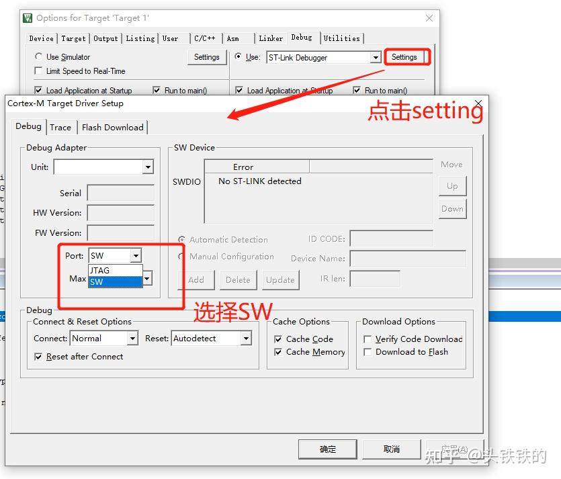Click the Error column header
The height and width of the screenshot is (479, 561).
(x=257, y=167)
